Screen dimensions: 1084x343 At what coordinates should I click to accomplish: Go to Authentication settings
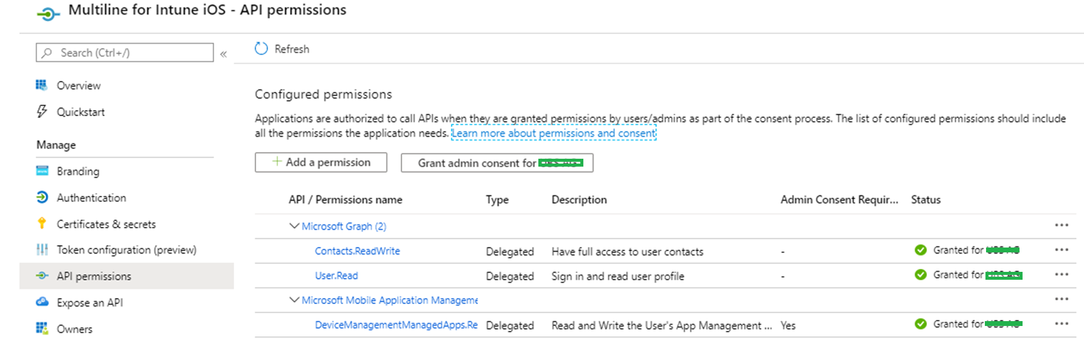tap(91, 198)
